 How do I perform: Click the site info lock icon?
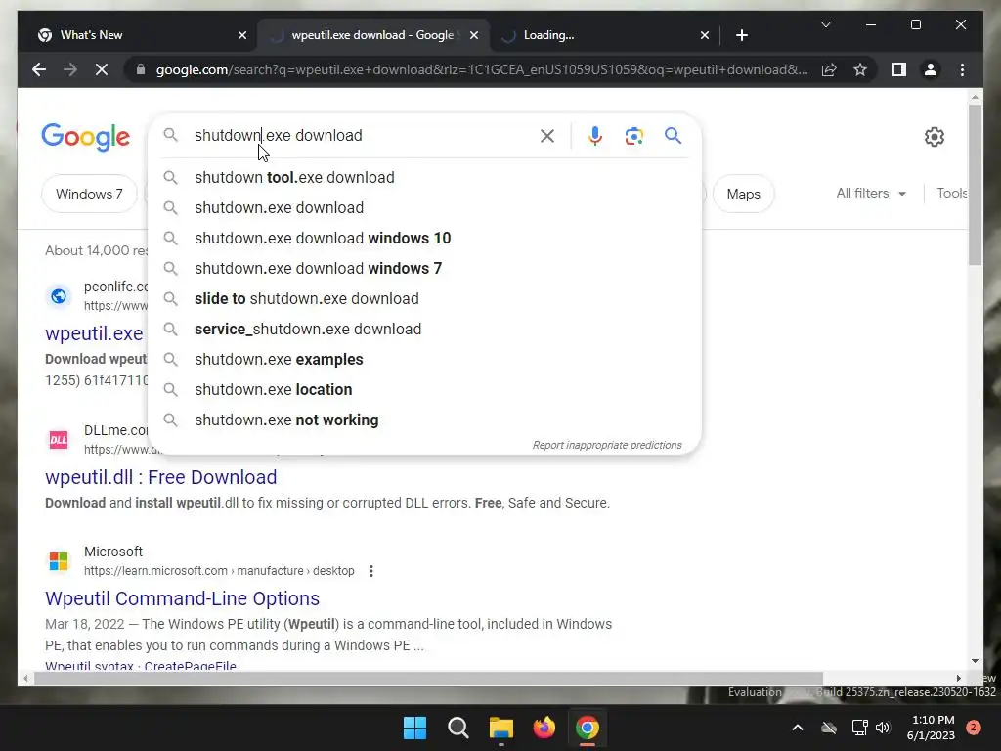coord(141,69)
